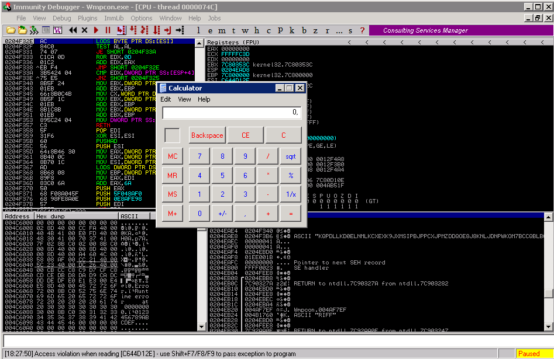The height and width of the screenshot is (359, 554).
Task: Select the RETN instruction line
Action: tap(103, 125)
